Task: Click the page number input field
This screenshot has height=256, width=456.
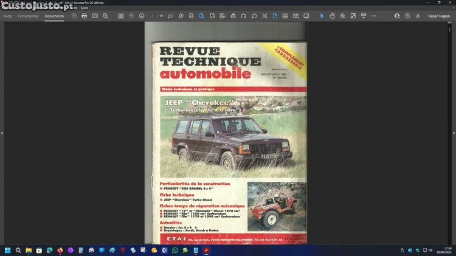Action: 154,16
